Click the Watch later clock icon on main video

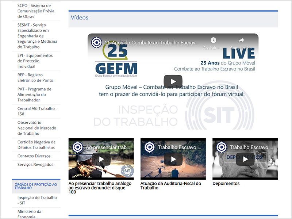pyautogui.click(x=214, y=40)
